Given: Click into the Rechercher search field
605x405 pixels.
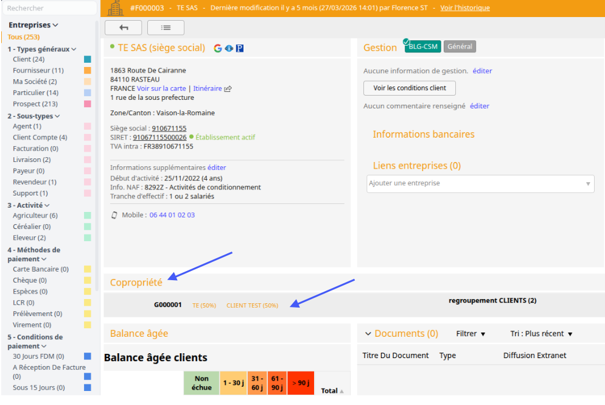Looking at the screenshot, I should point(49,8).
